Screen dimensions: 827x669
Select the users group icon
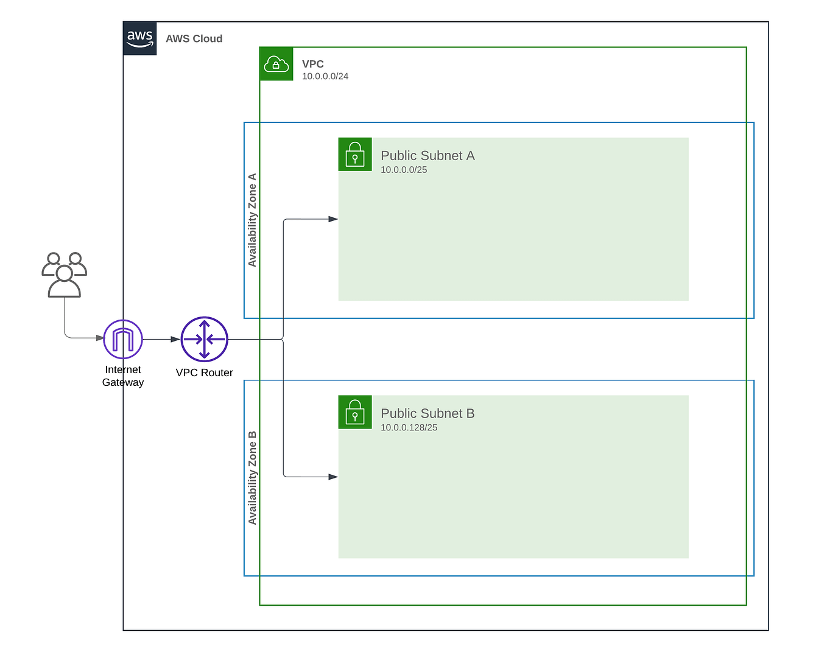click(65, 275)
